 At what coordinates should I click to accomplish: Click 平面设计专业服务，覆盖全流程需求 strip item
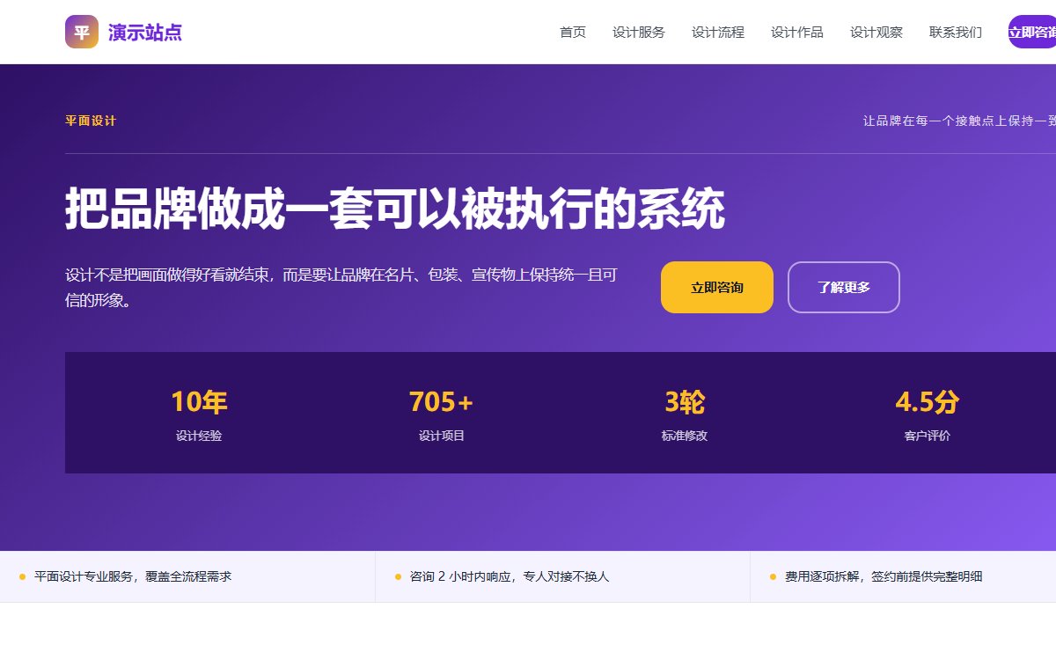(x=187, y=576)
